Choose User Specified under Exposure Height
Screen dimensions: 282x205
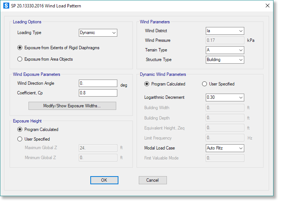point(20,139)
